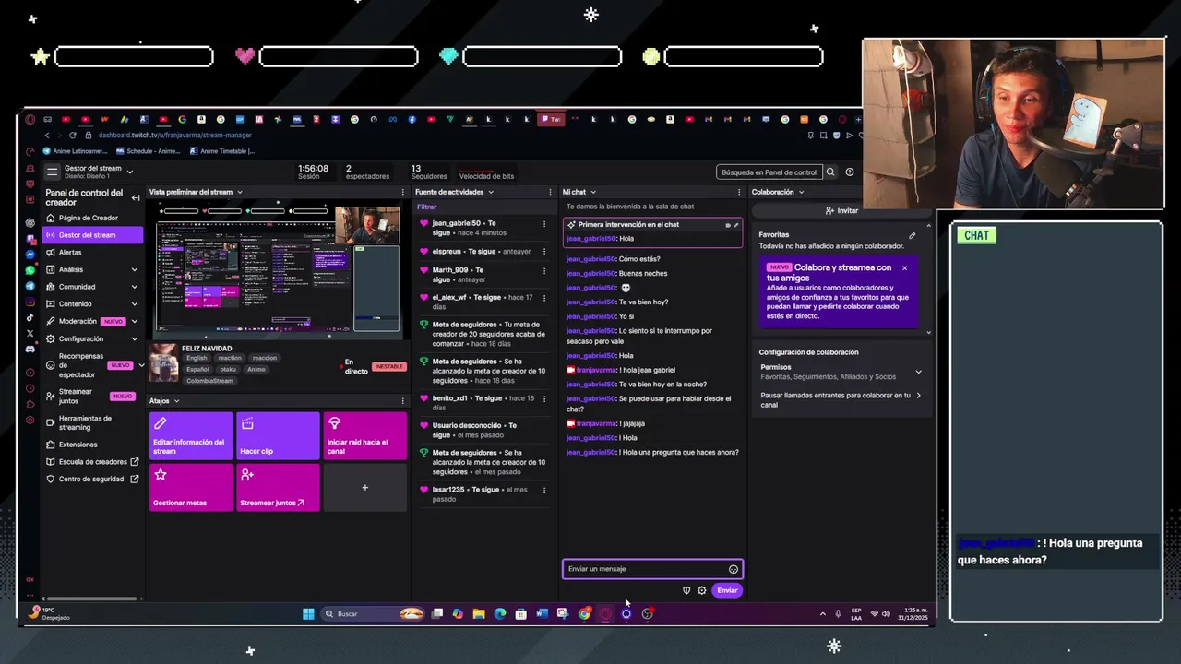
Task: Click the Filtrar link in activity feed
Action: click(x=426, y=207)
